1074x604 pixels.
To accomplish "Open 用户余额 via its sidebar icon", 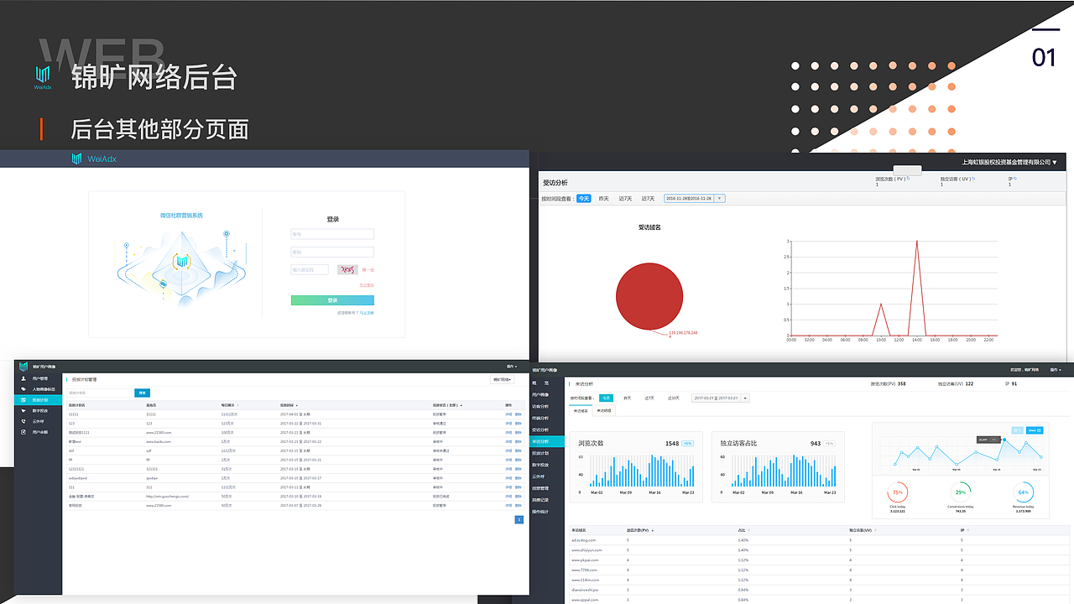I will click(x=23, y=432).
